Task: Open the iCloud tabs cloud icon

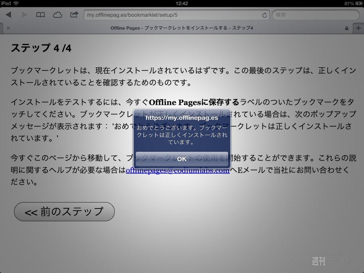Action: [58, 15]
